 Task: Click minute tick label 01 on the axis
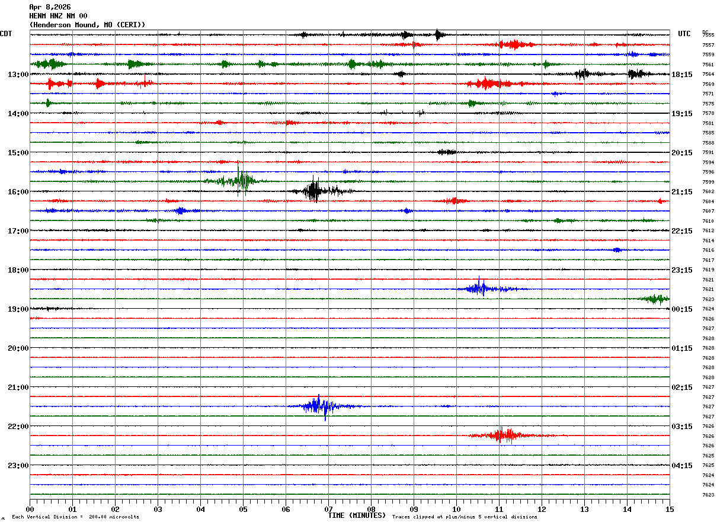click(x=72, y=509)
